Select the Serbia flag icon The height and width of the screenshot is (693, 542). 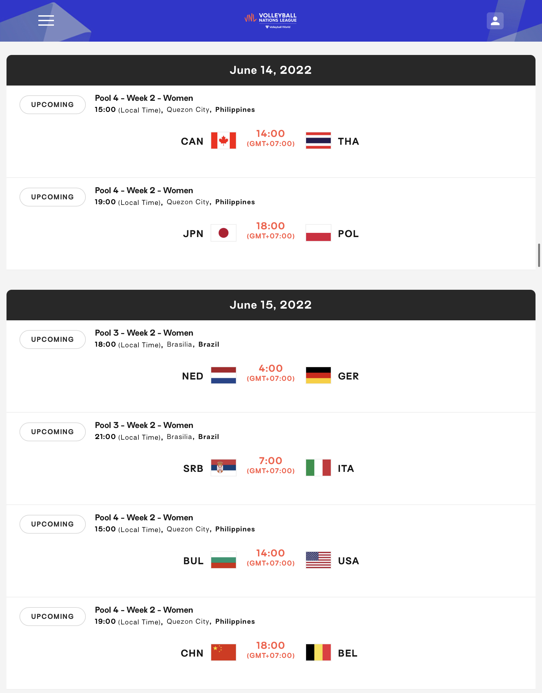point(224,468)
